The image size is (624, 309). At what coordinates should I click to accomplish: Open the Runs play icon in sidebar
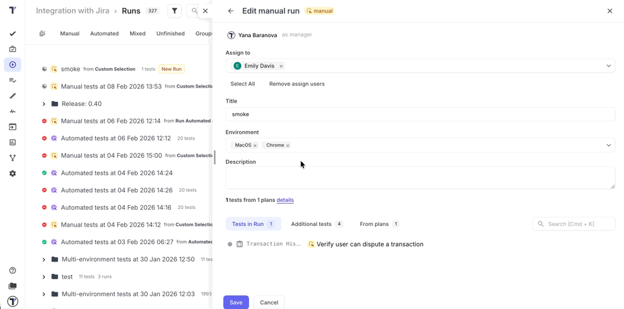click(x=12, y=65)
